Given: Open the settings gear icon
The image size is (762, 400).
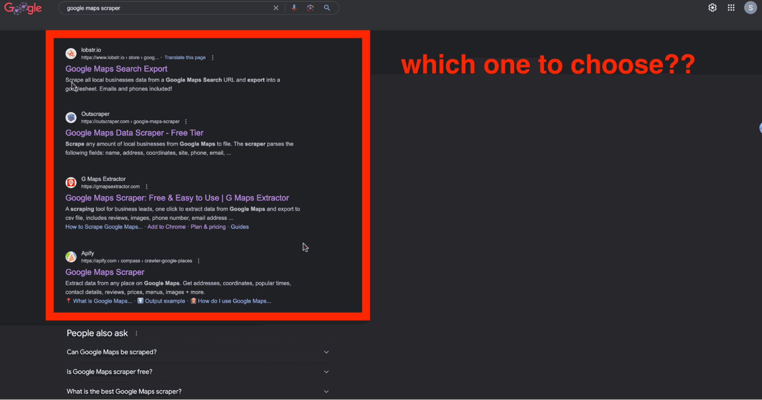Looking at the screenshot, I should click(712, 8).
